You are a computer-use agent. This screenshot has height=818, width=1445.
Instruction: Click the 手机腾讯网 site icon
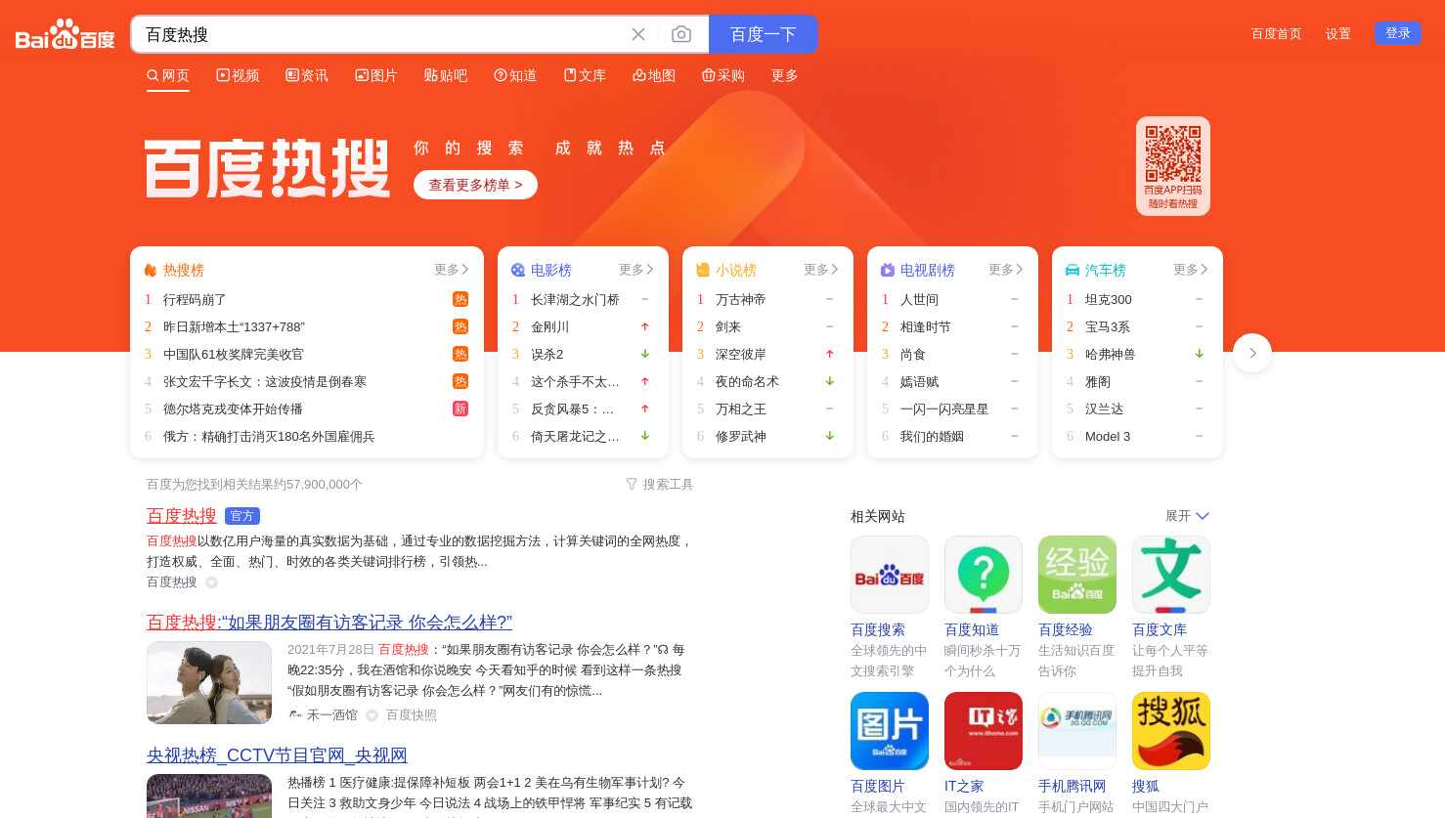1077,731
